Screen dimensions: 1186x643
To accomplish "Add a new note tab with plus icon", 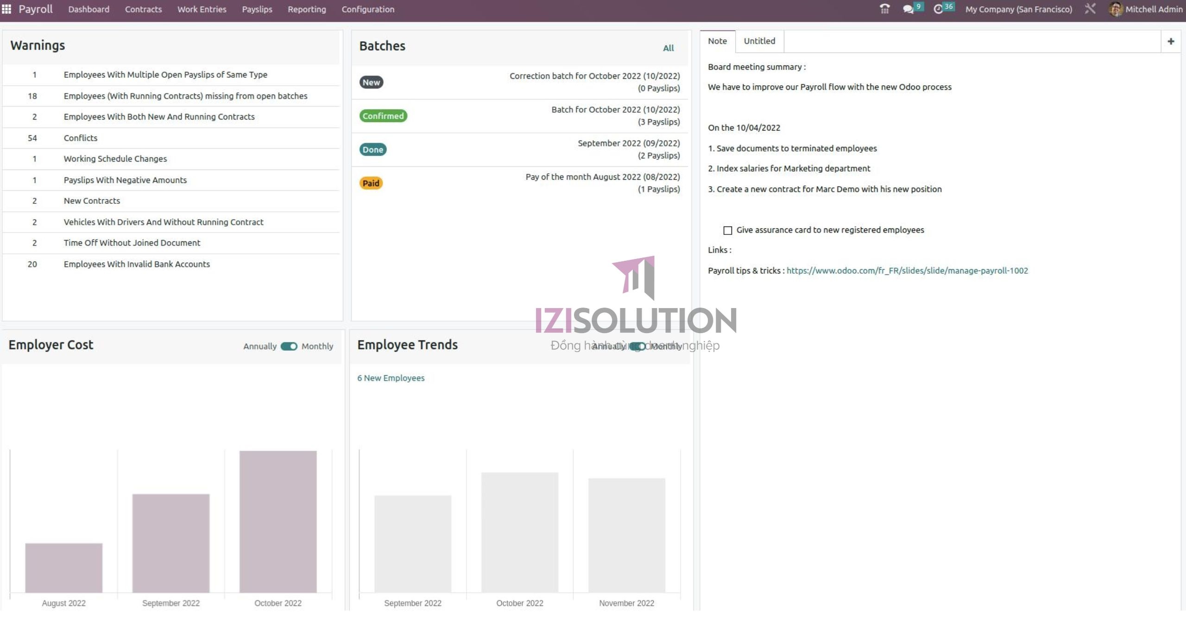I will coord(1171,42).
